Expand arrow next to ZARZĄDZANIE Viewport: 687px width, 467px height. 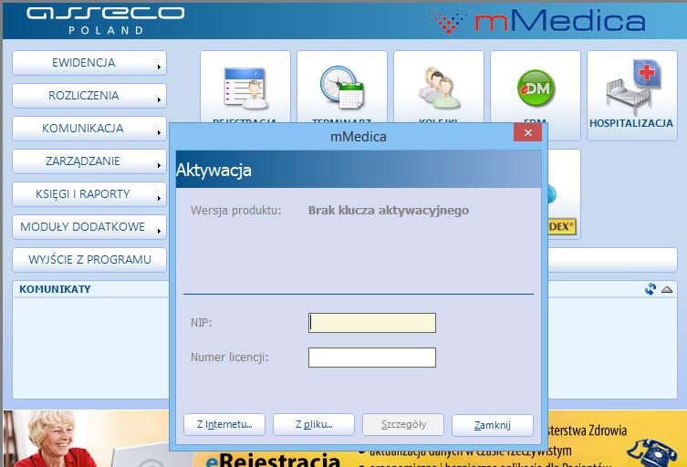(x=159, y=166)
